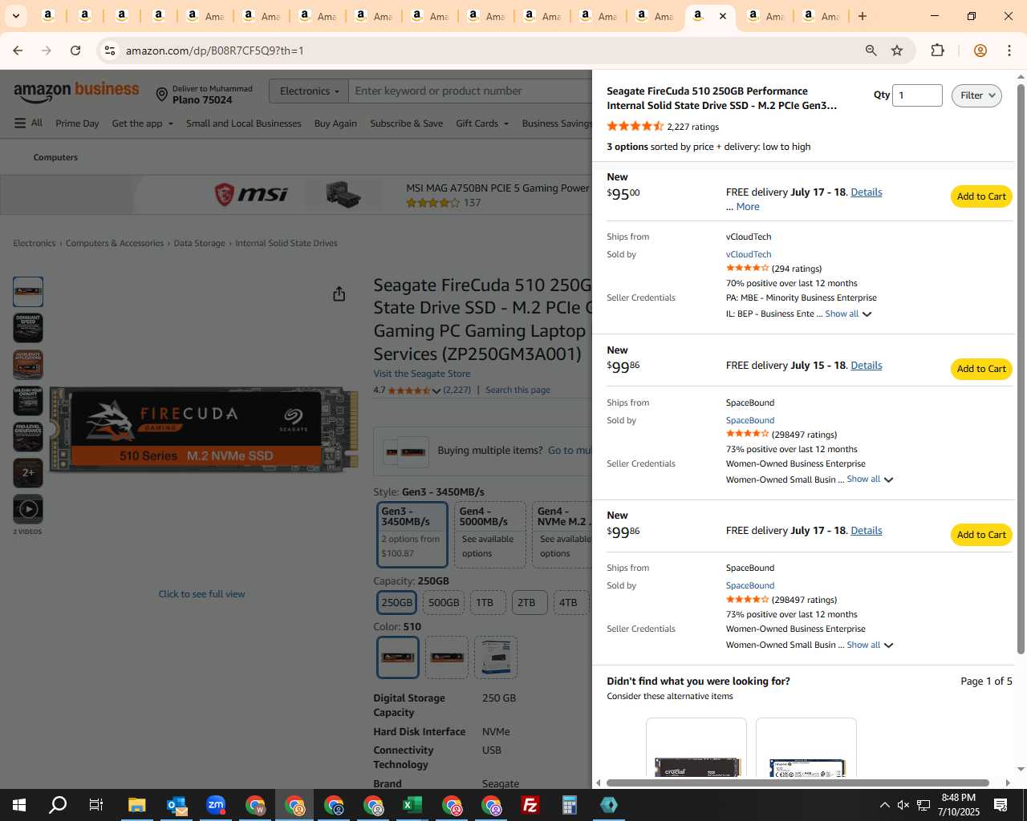Click More under $95.00 offer delivery
1027x821 pixels.
coord(748,207)
